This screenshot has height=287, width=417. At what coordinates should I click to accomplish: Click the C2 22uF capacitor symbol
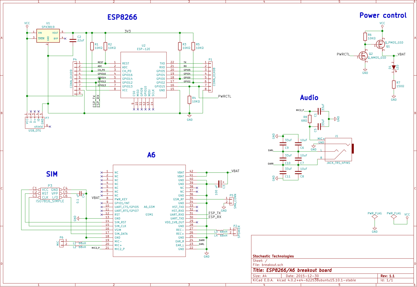coord(73,40)
